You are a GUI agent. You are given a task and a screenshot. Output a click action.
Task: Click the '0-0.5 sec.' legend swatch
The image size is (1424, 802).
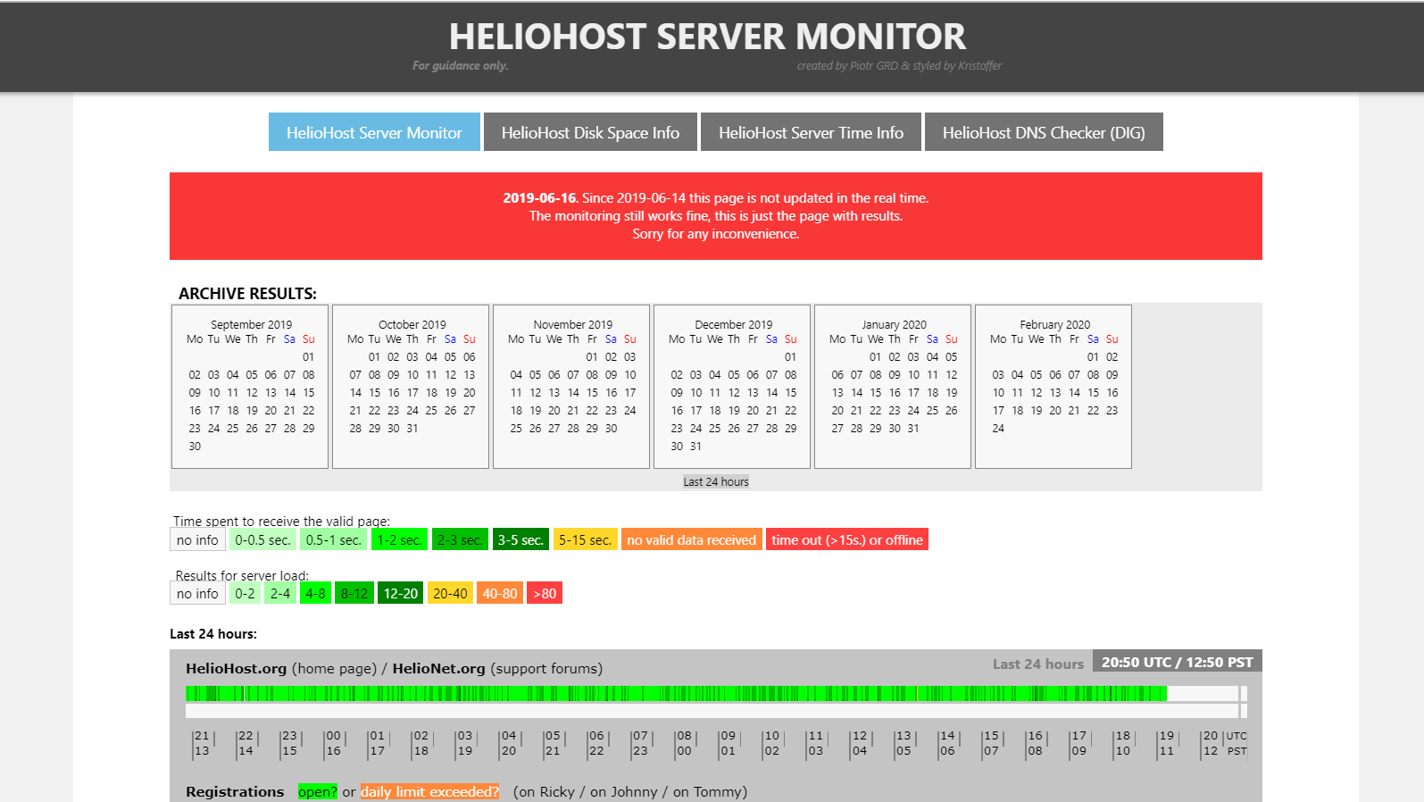click(x=262, y=539)
